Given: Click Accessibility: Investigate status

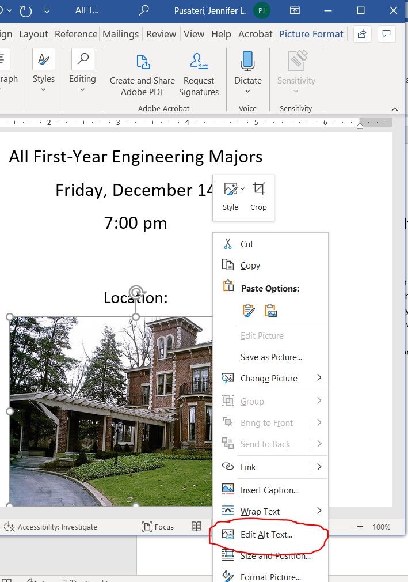Looking at the screenshot, I should point(51,527).
